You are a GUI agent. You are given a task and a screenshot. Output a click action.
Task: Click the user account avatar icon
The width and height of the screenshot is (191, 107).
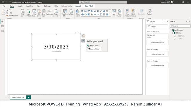tap(172, 2)
